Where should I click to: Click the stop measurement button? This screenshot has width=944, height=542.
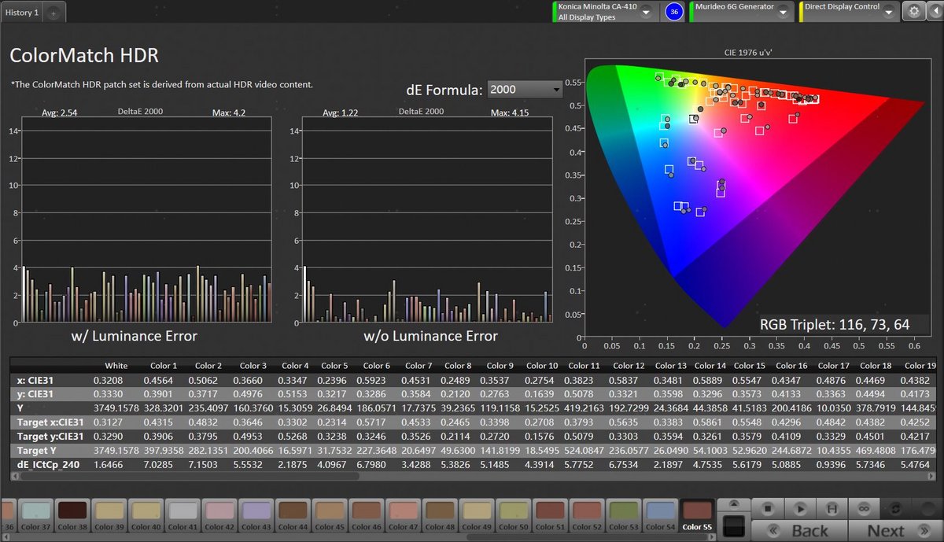pos(769,509)
